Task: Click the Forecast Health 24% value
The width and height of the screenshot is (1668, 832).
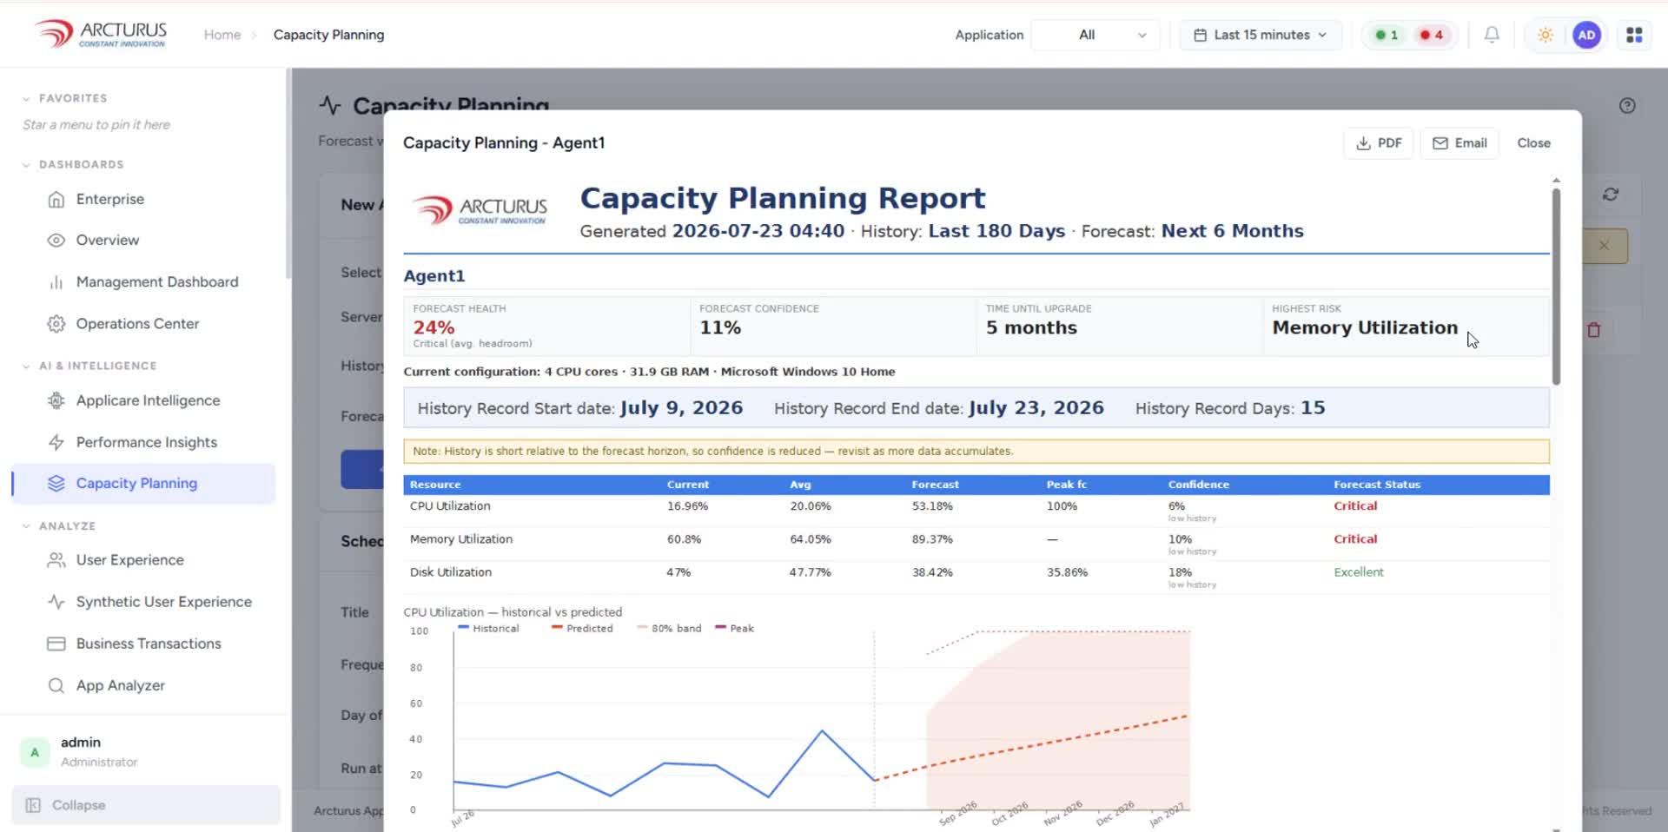Action: point(434,327)
